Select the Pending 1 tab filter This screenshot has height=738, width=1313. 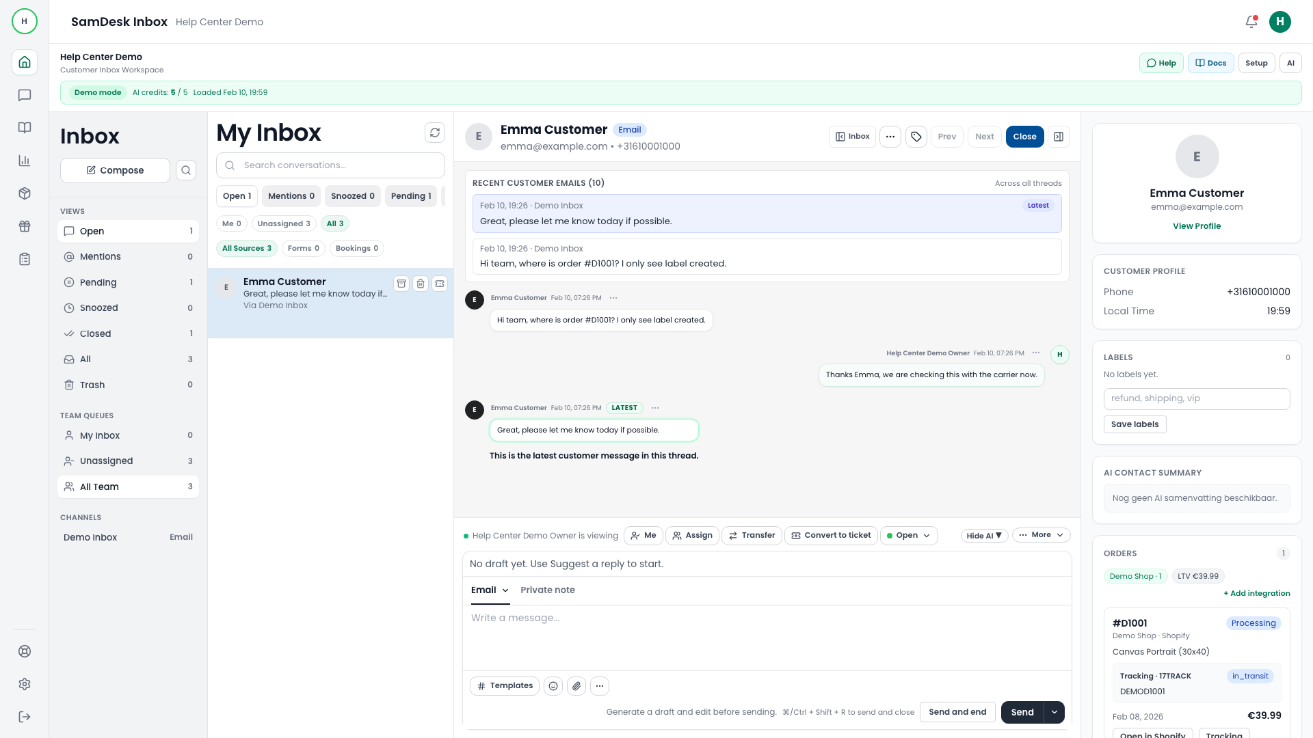(x=410, y=196)
